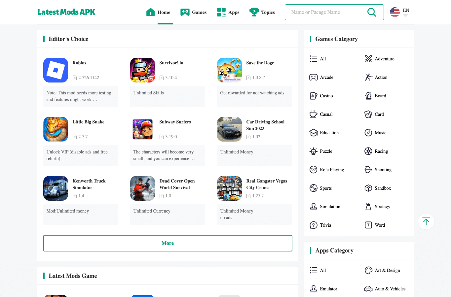Click the Kenworth Truck thumbnail image
The image size is (451, 297).
[56, 188]
